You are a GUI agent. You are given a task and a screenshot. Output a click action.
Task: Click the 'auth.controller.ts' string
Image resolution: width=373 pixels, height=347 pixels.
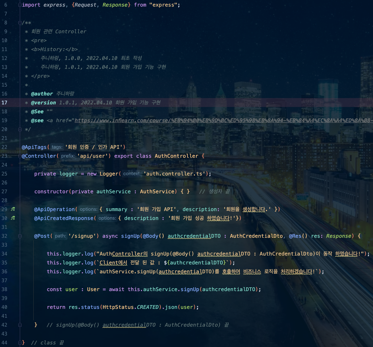tap(175, 174)
